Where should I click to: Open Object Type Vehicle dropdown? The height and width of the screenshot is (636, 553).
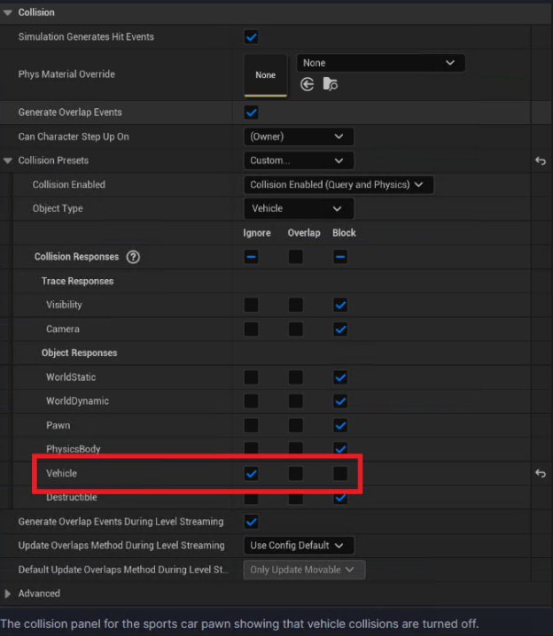coord(299,208)
